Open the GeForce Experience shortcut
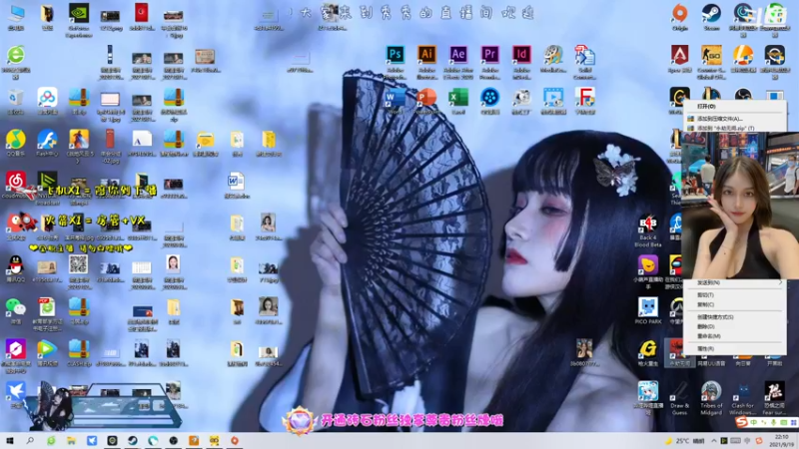 (79, 13)
